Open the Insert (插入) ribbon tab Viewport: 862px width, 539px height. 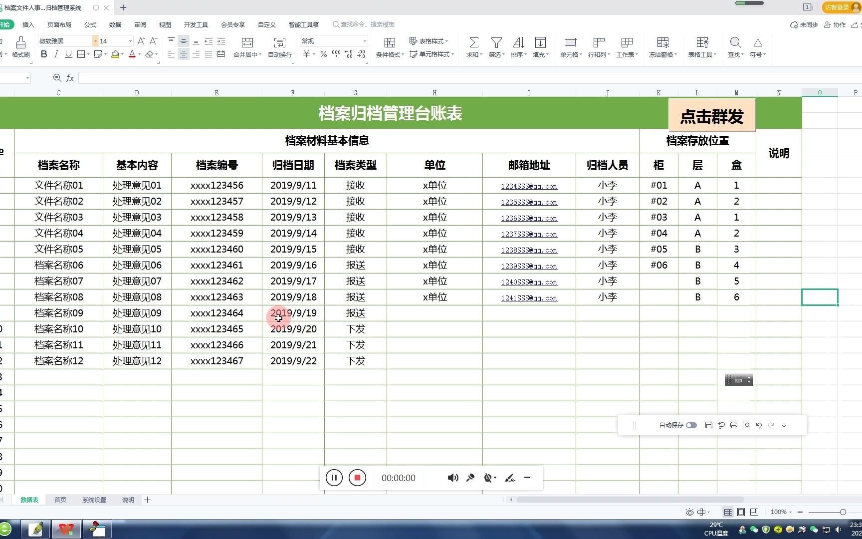click(x=28, y=24)
